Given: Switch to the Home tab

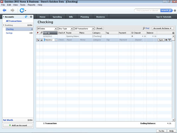Looking at the screenshot, I should pyautogui.click(x=43, y=17).
